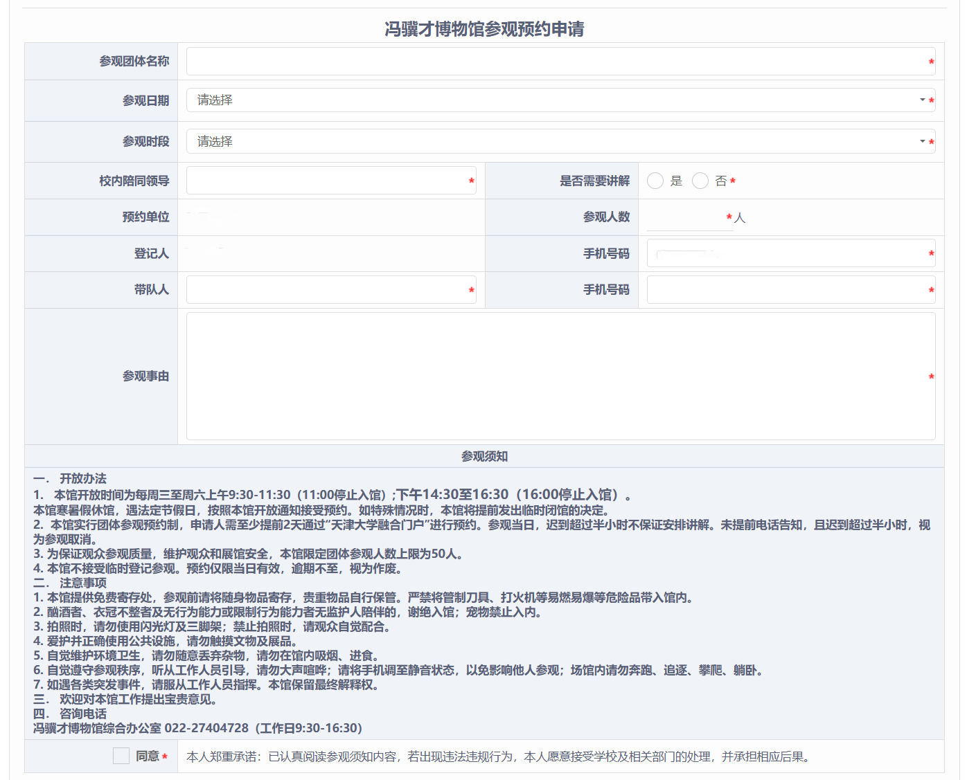Click the 带队人 input field
This screenshot has width=967, height=780.
point(326,289)
